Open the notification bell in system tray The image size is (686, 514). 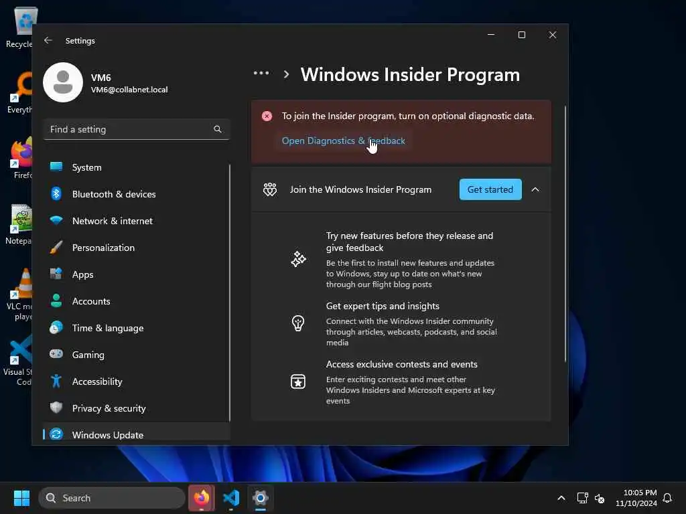667,498
